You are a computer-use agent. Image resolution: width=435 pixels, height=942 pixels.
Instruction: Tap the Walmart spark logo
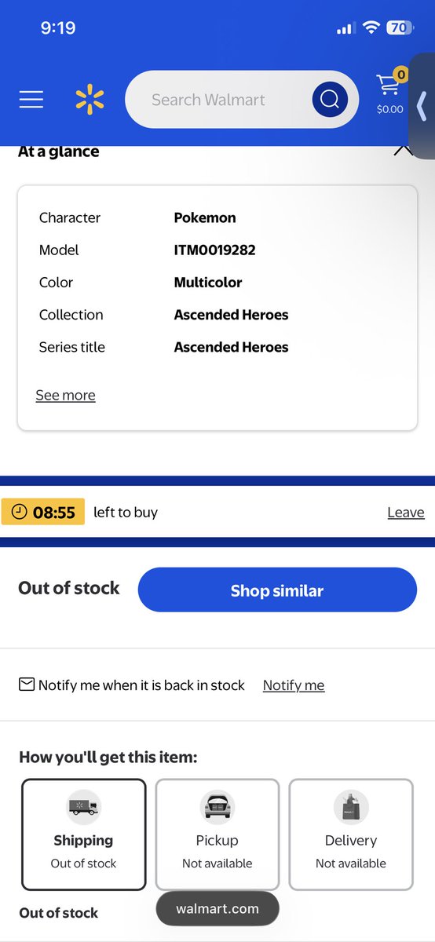coord(90,100)
